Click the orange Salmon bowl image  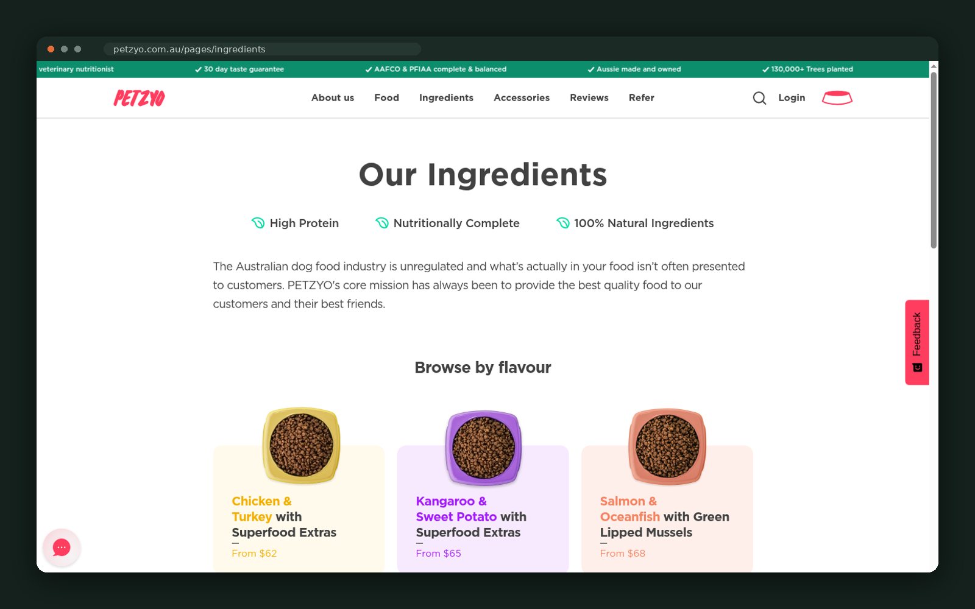click(667, 446)
